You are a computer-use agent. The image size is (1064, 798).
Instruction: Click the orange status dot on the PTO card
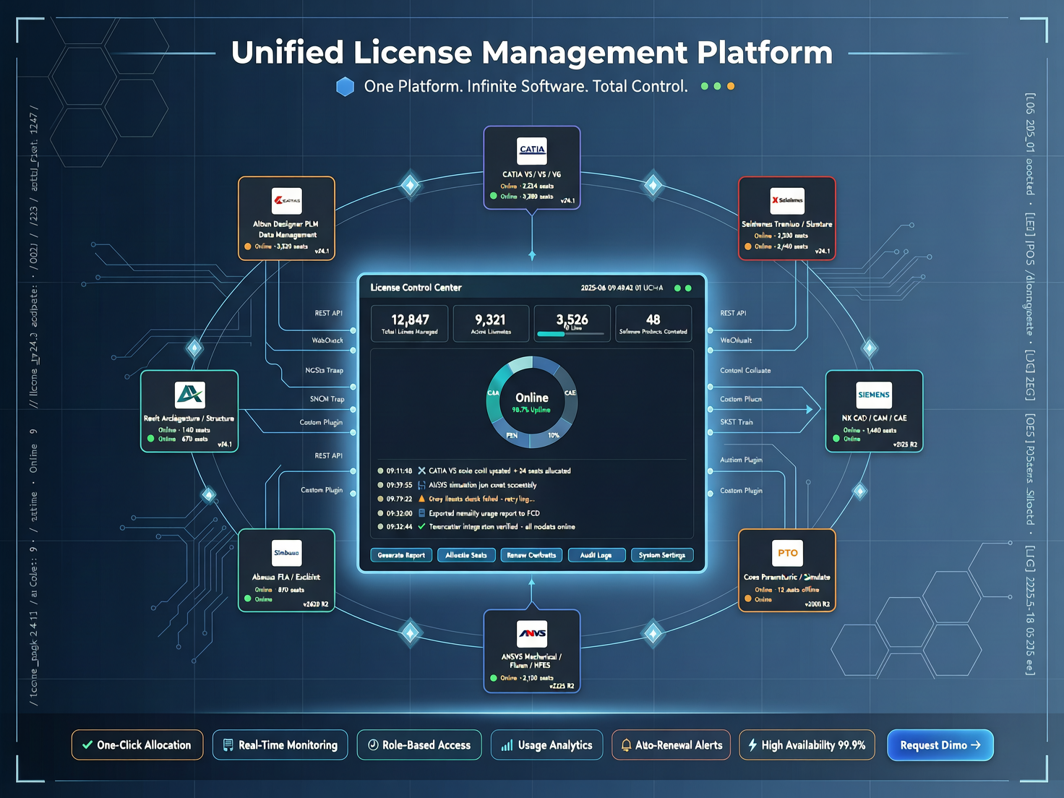(x=748, y=599)
